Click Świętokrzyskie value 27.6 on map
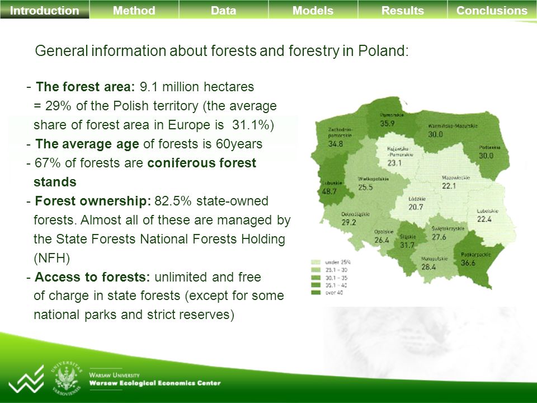Viewport: 537px width, 403px height. pyautogui.click(x=439, y=237)
